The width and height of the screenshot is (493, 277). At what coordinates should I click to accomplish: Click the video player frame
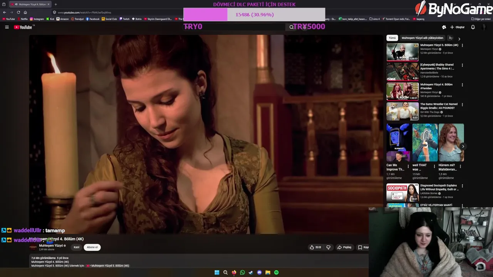[x=206, y=134]
